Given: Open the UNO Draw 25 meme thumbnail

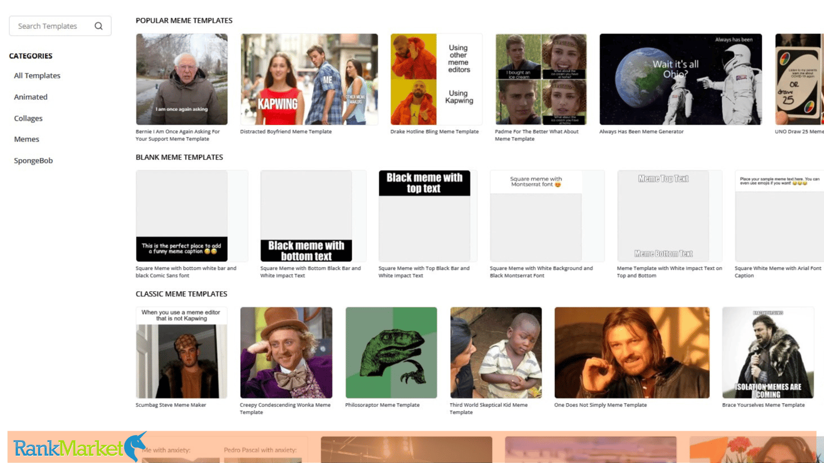Looking at the screenshot, I should [x=799, y=79].
